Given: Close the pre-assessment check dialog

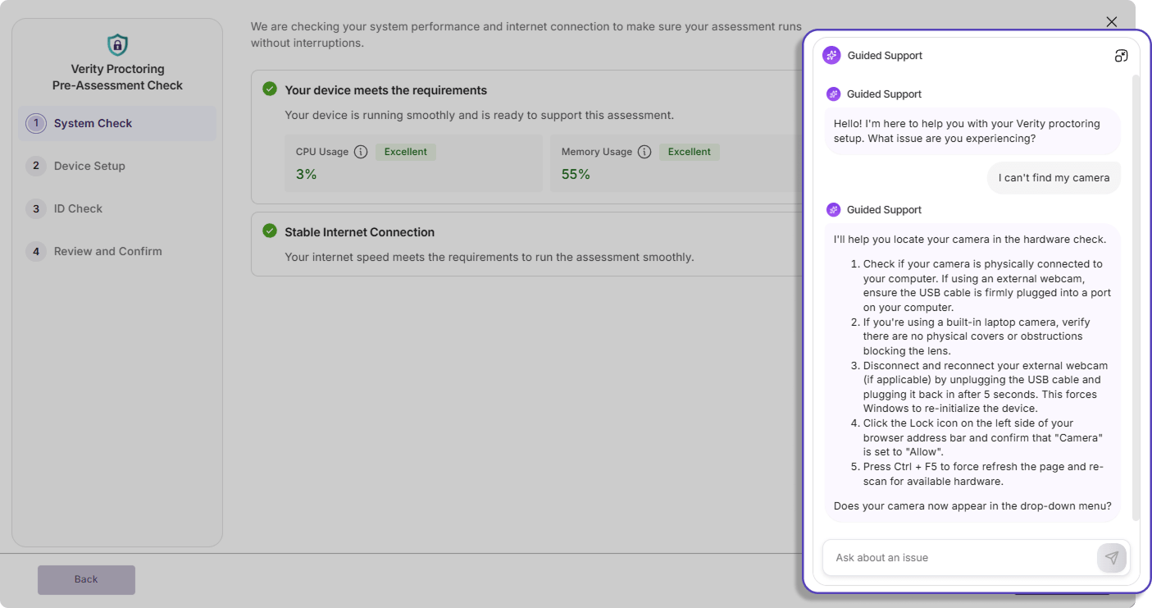Looking at the screenshot, I should point(1111,22).
